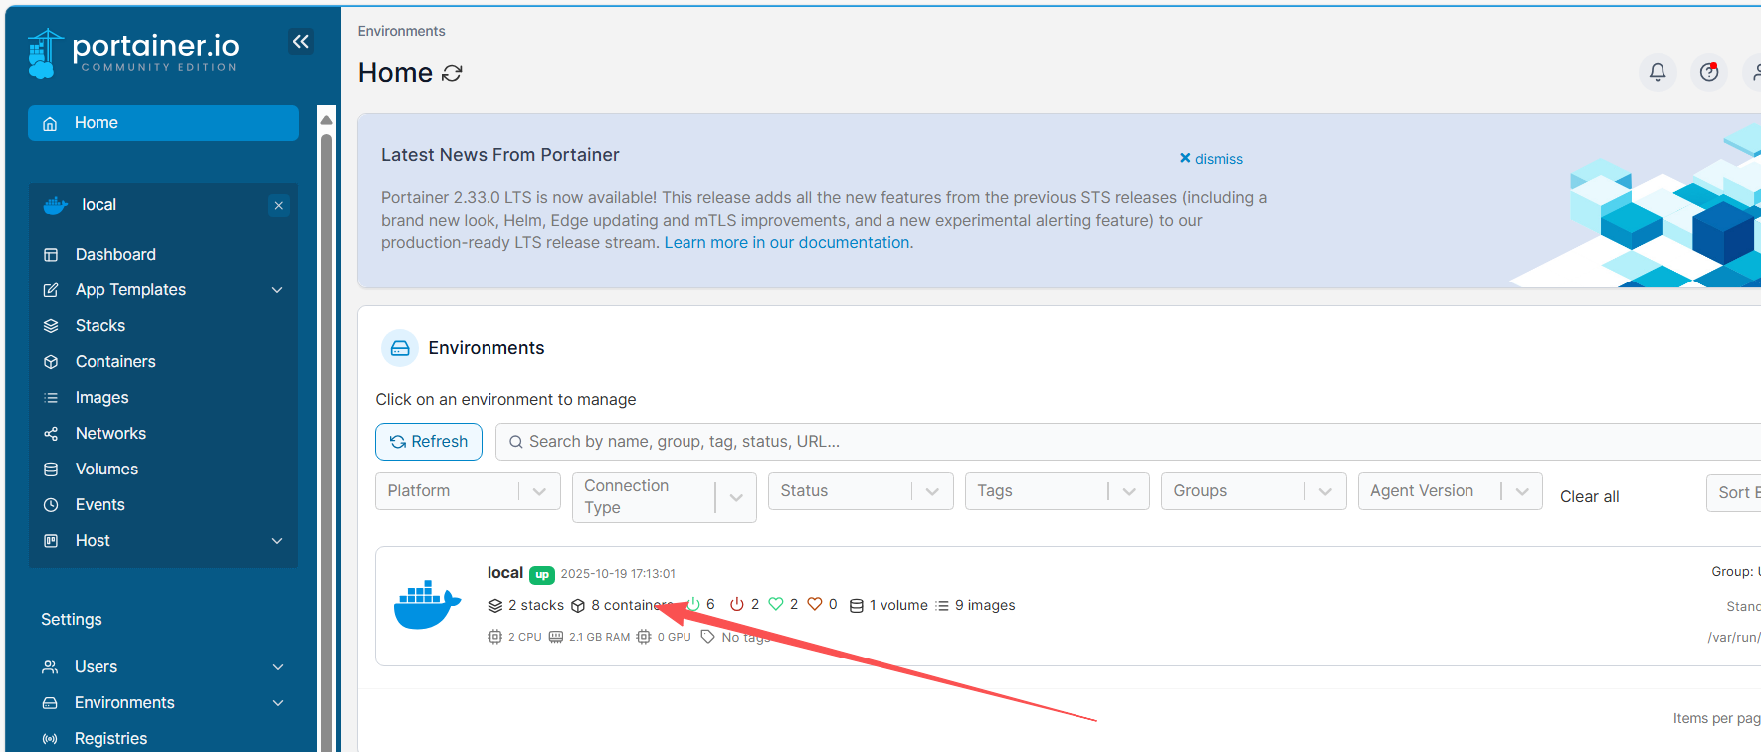Viewport: 1761px width, 752px height.
Task: Click the timestamp '2025-10-19 17:13:01'
Action: click(x=618, y=574)
